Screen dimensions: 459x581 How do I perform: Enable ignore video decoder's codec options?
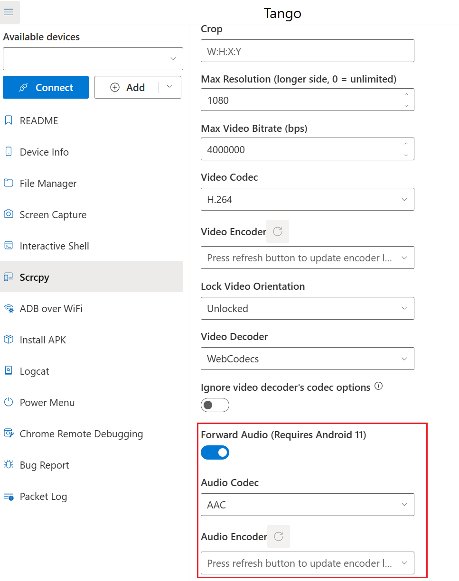(x=215, y=405)
